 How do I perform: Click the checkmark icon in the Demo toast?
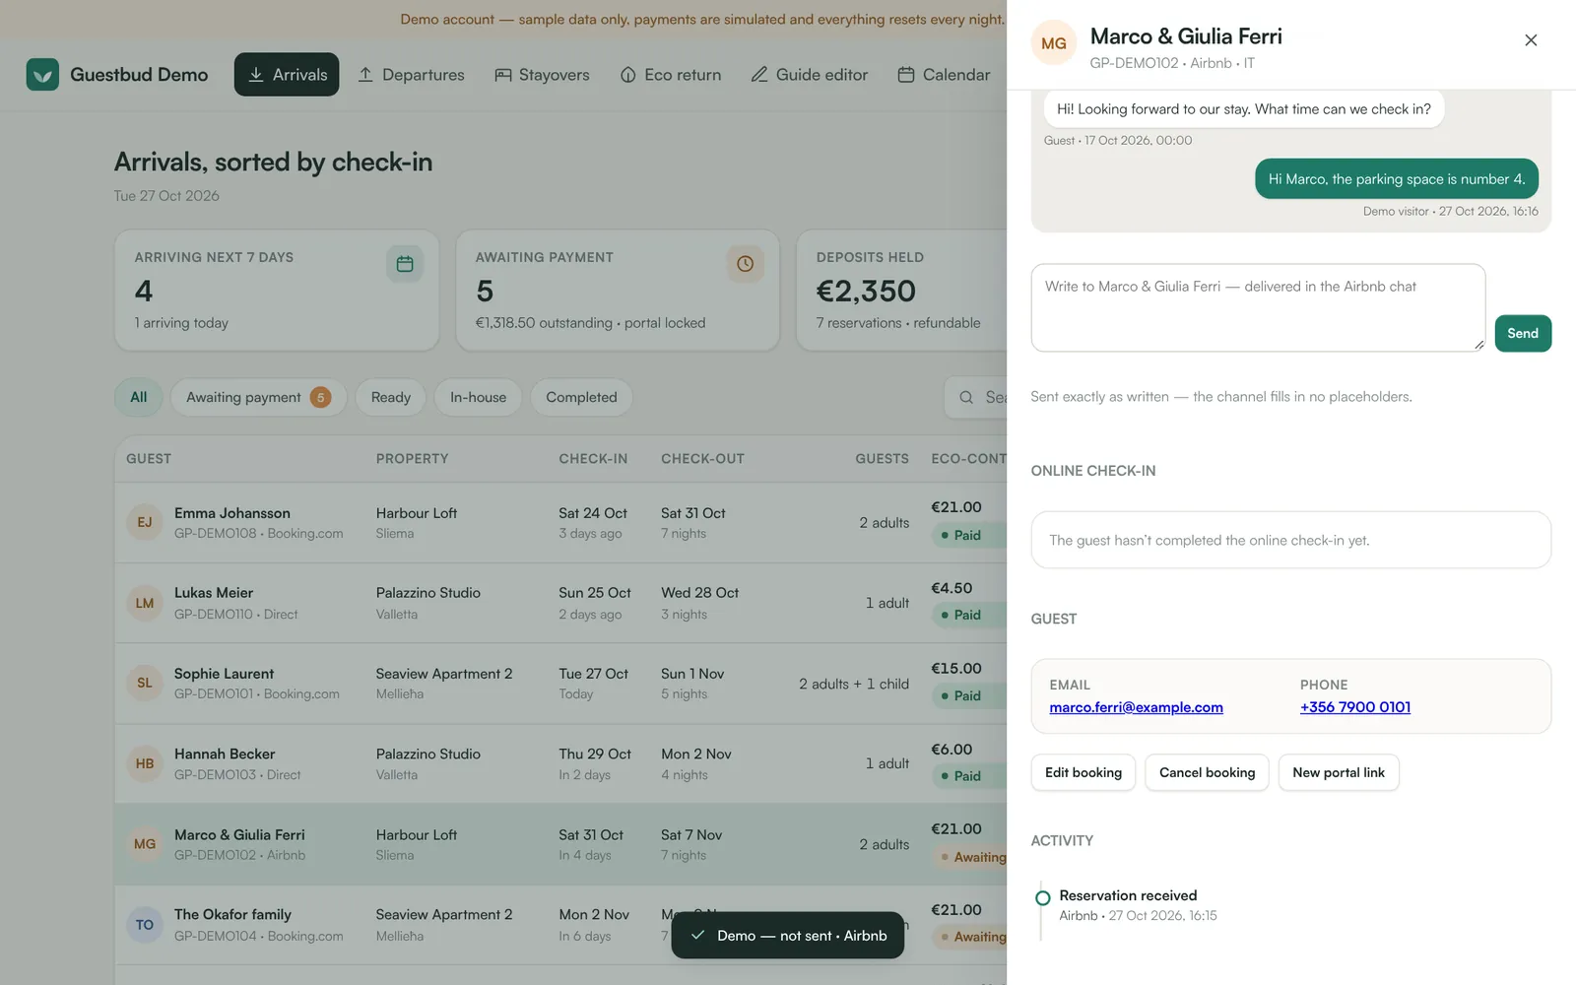pyautogui.click(x=697, y=935)
